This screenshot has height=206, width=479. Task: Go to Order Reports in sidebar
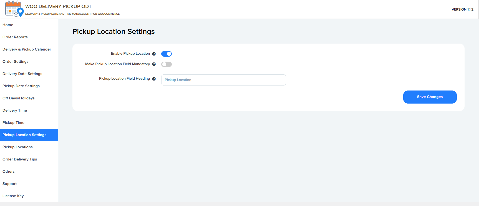coord(15,37)
